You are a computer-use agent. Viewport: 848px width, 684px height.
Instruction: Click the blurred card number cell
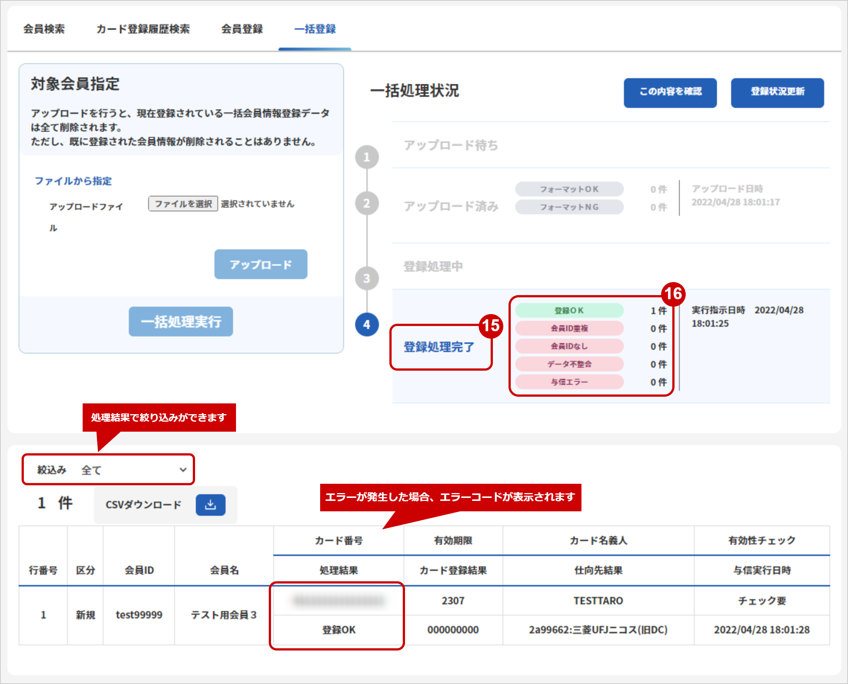click(x=339, y=601)
